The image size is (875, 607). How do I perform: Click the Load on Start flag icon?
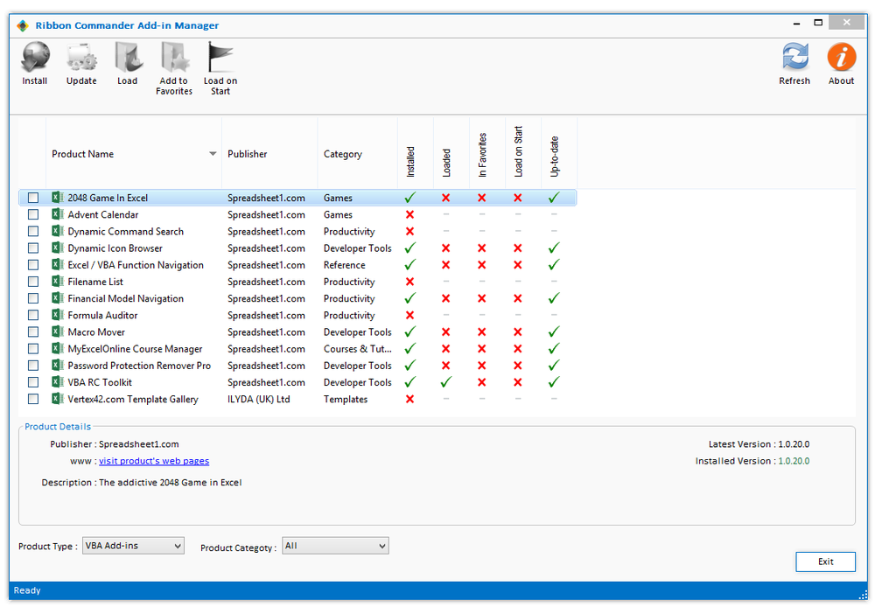pyautogui.click(x=220, y=58)
